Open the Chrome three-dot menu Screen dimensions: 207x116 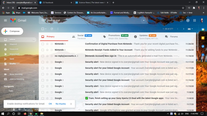pos(204,8)
